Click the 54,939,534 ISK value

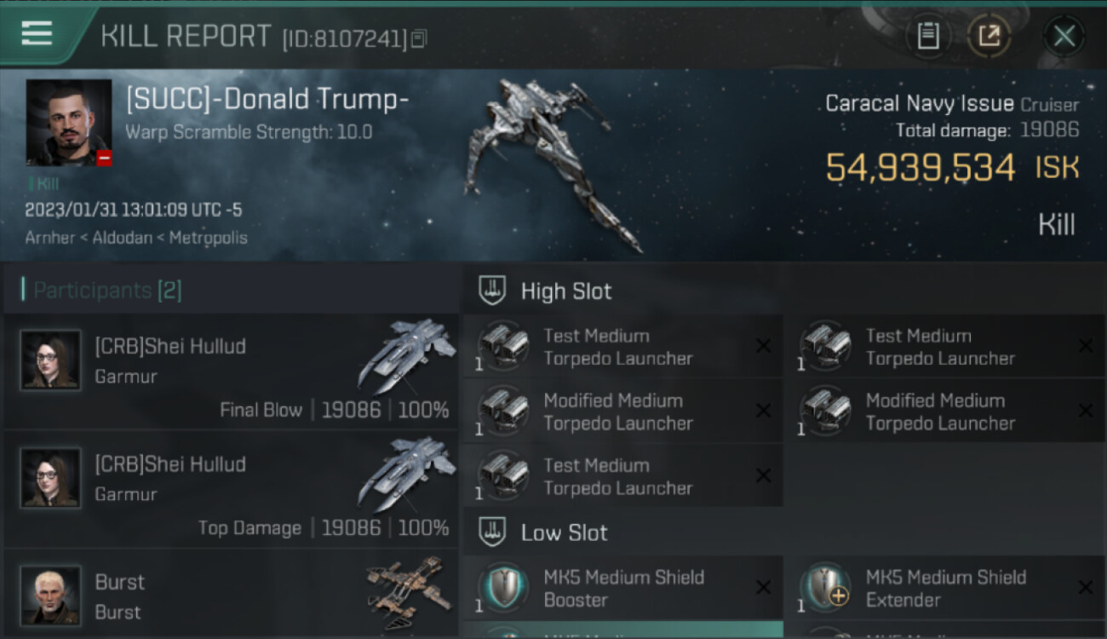(952, 167)
